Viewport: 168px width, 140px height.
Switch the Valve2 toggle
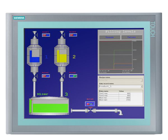coord(73,76)
